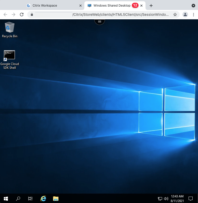Open the taskbar clock and date
This screenshot has width=198, height=203.
click(x=177, y=198)
